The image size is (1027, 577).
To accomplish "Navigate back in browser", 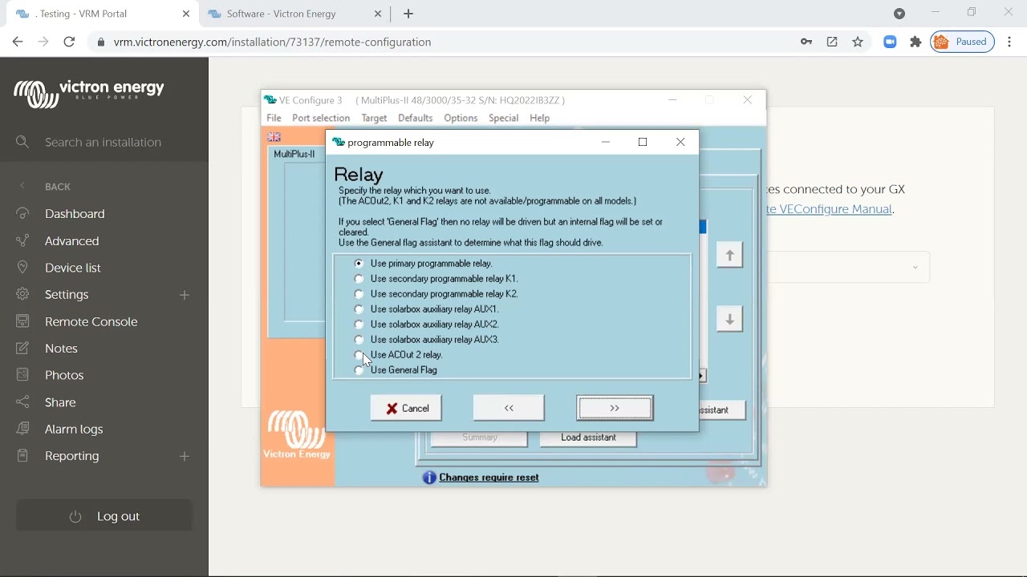I will pyautogui.click(x=18, y=42).
